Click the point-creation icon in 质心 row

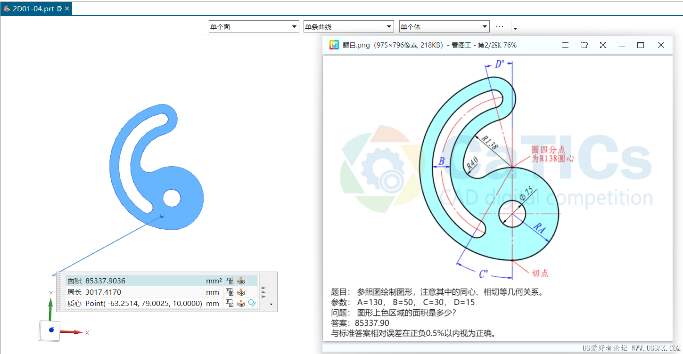pyautogui.click(x=252, y=303)
